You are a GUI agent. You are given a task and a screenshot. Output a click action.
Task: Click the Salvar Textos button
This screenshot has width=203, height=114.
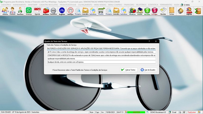129,70
